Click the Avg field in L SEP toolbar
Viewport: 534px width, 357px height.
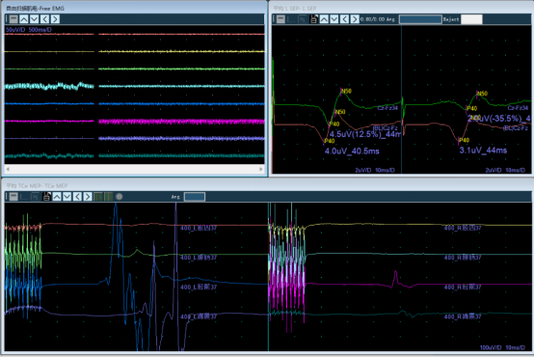point(420,19)
